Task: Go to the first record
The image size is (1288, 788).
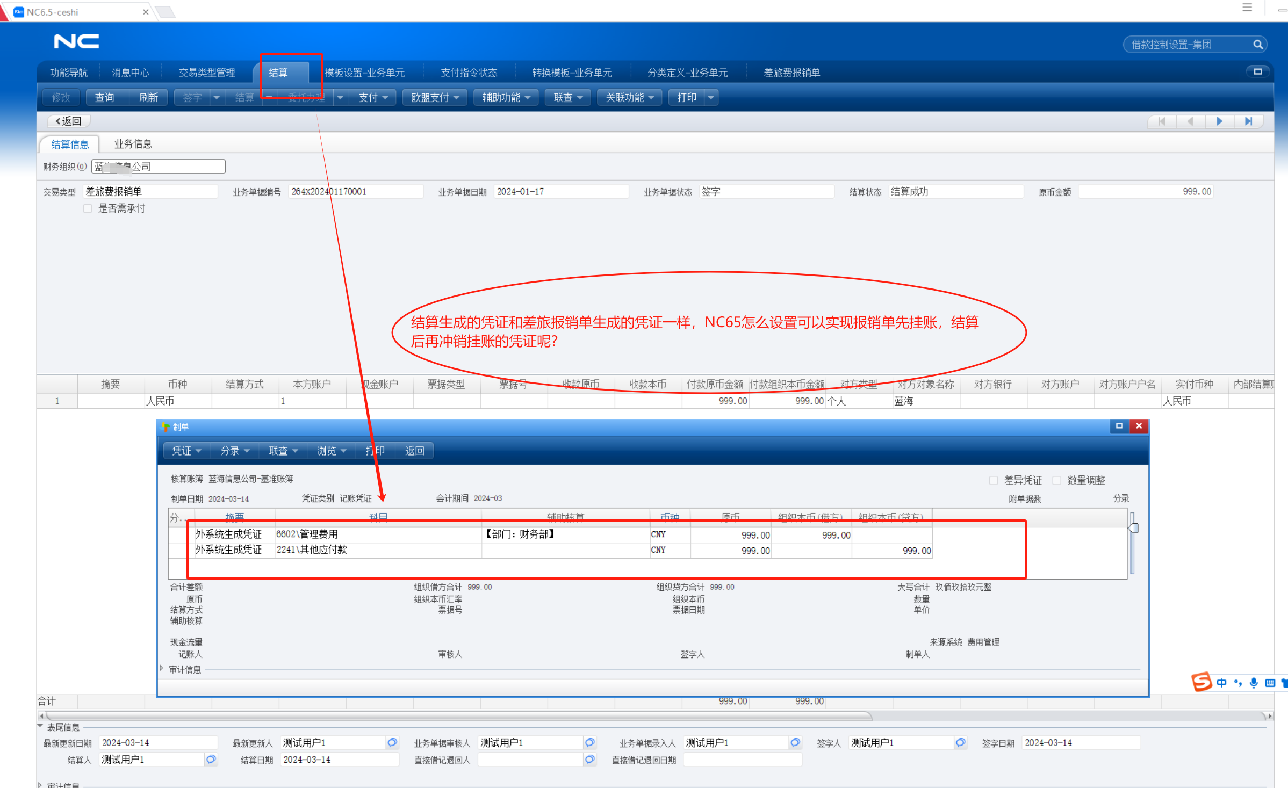Action: click(1162, 121)
